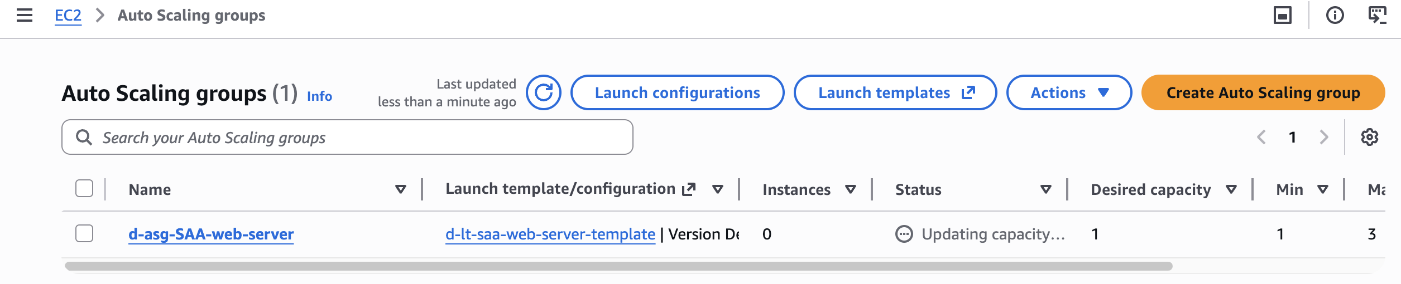Click the refresh Auto Scaling groups icon
Viewport: 1401px width, 284px height.
point(543,92)
